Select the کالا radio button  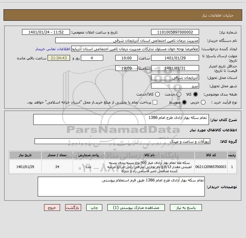pos(196,94)
